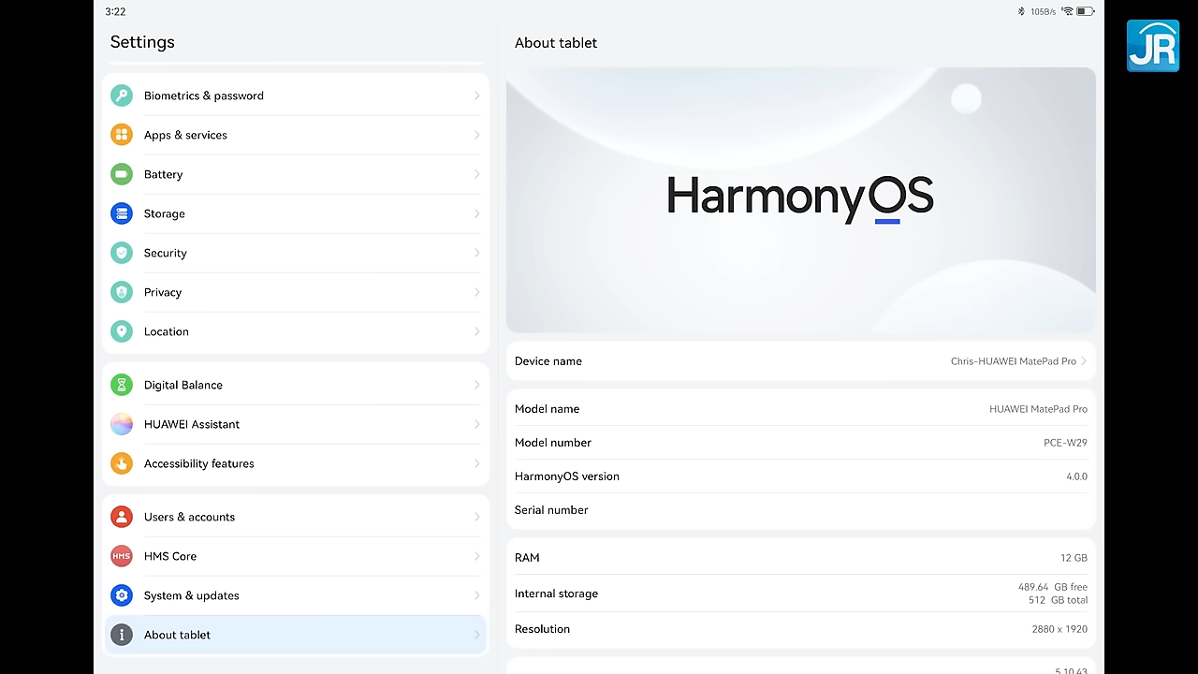Open HUAWEI Assistant settings label
Screen dimensions: 1198x674
point(192,424)
